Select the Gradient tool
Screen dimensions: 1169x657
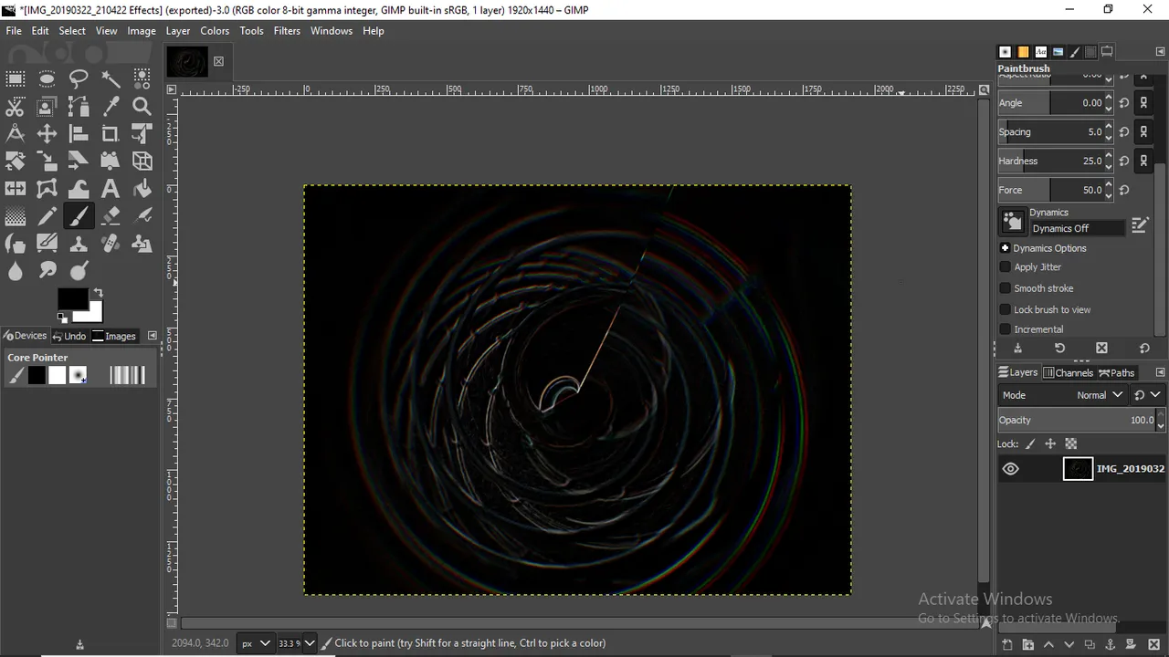[16, 216]
